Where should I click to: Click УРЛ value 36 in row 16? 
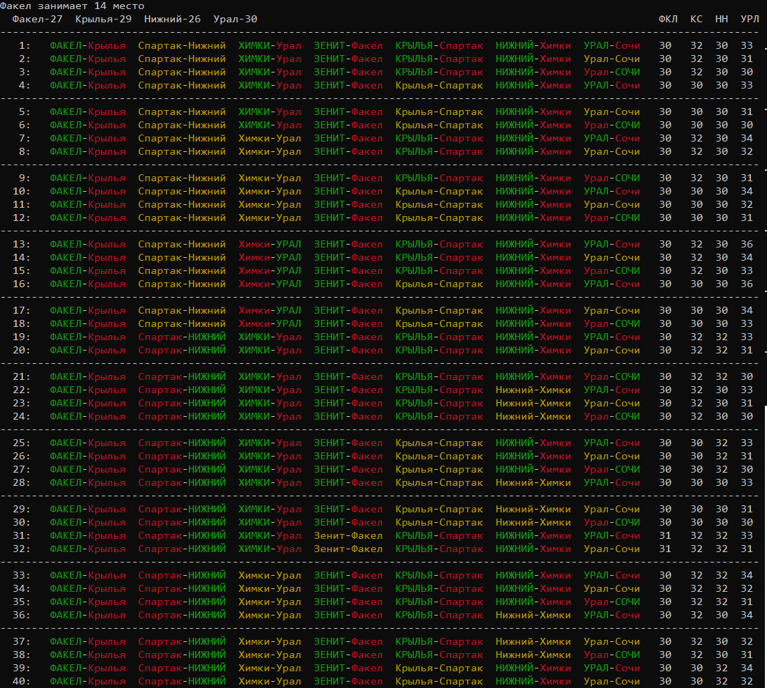(x=747, y=284)
